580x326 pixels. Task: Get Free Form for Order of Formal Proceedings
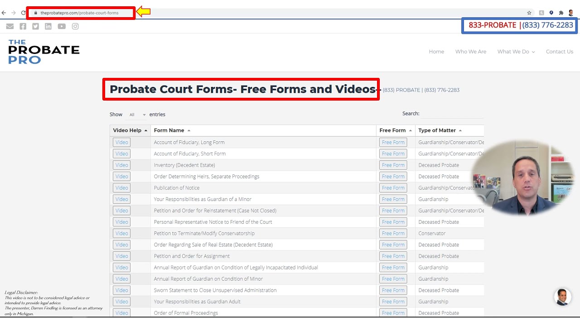(x=393, y=313)
